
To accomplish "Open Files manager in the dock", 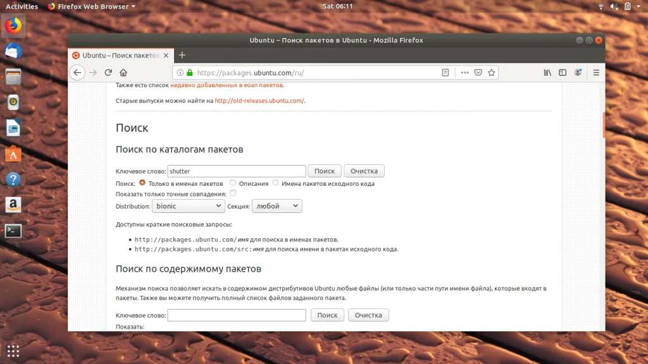I will click(13, 77).
